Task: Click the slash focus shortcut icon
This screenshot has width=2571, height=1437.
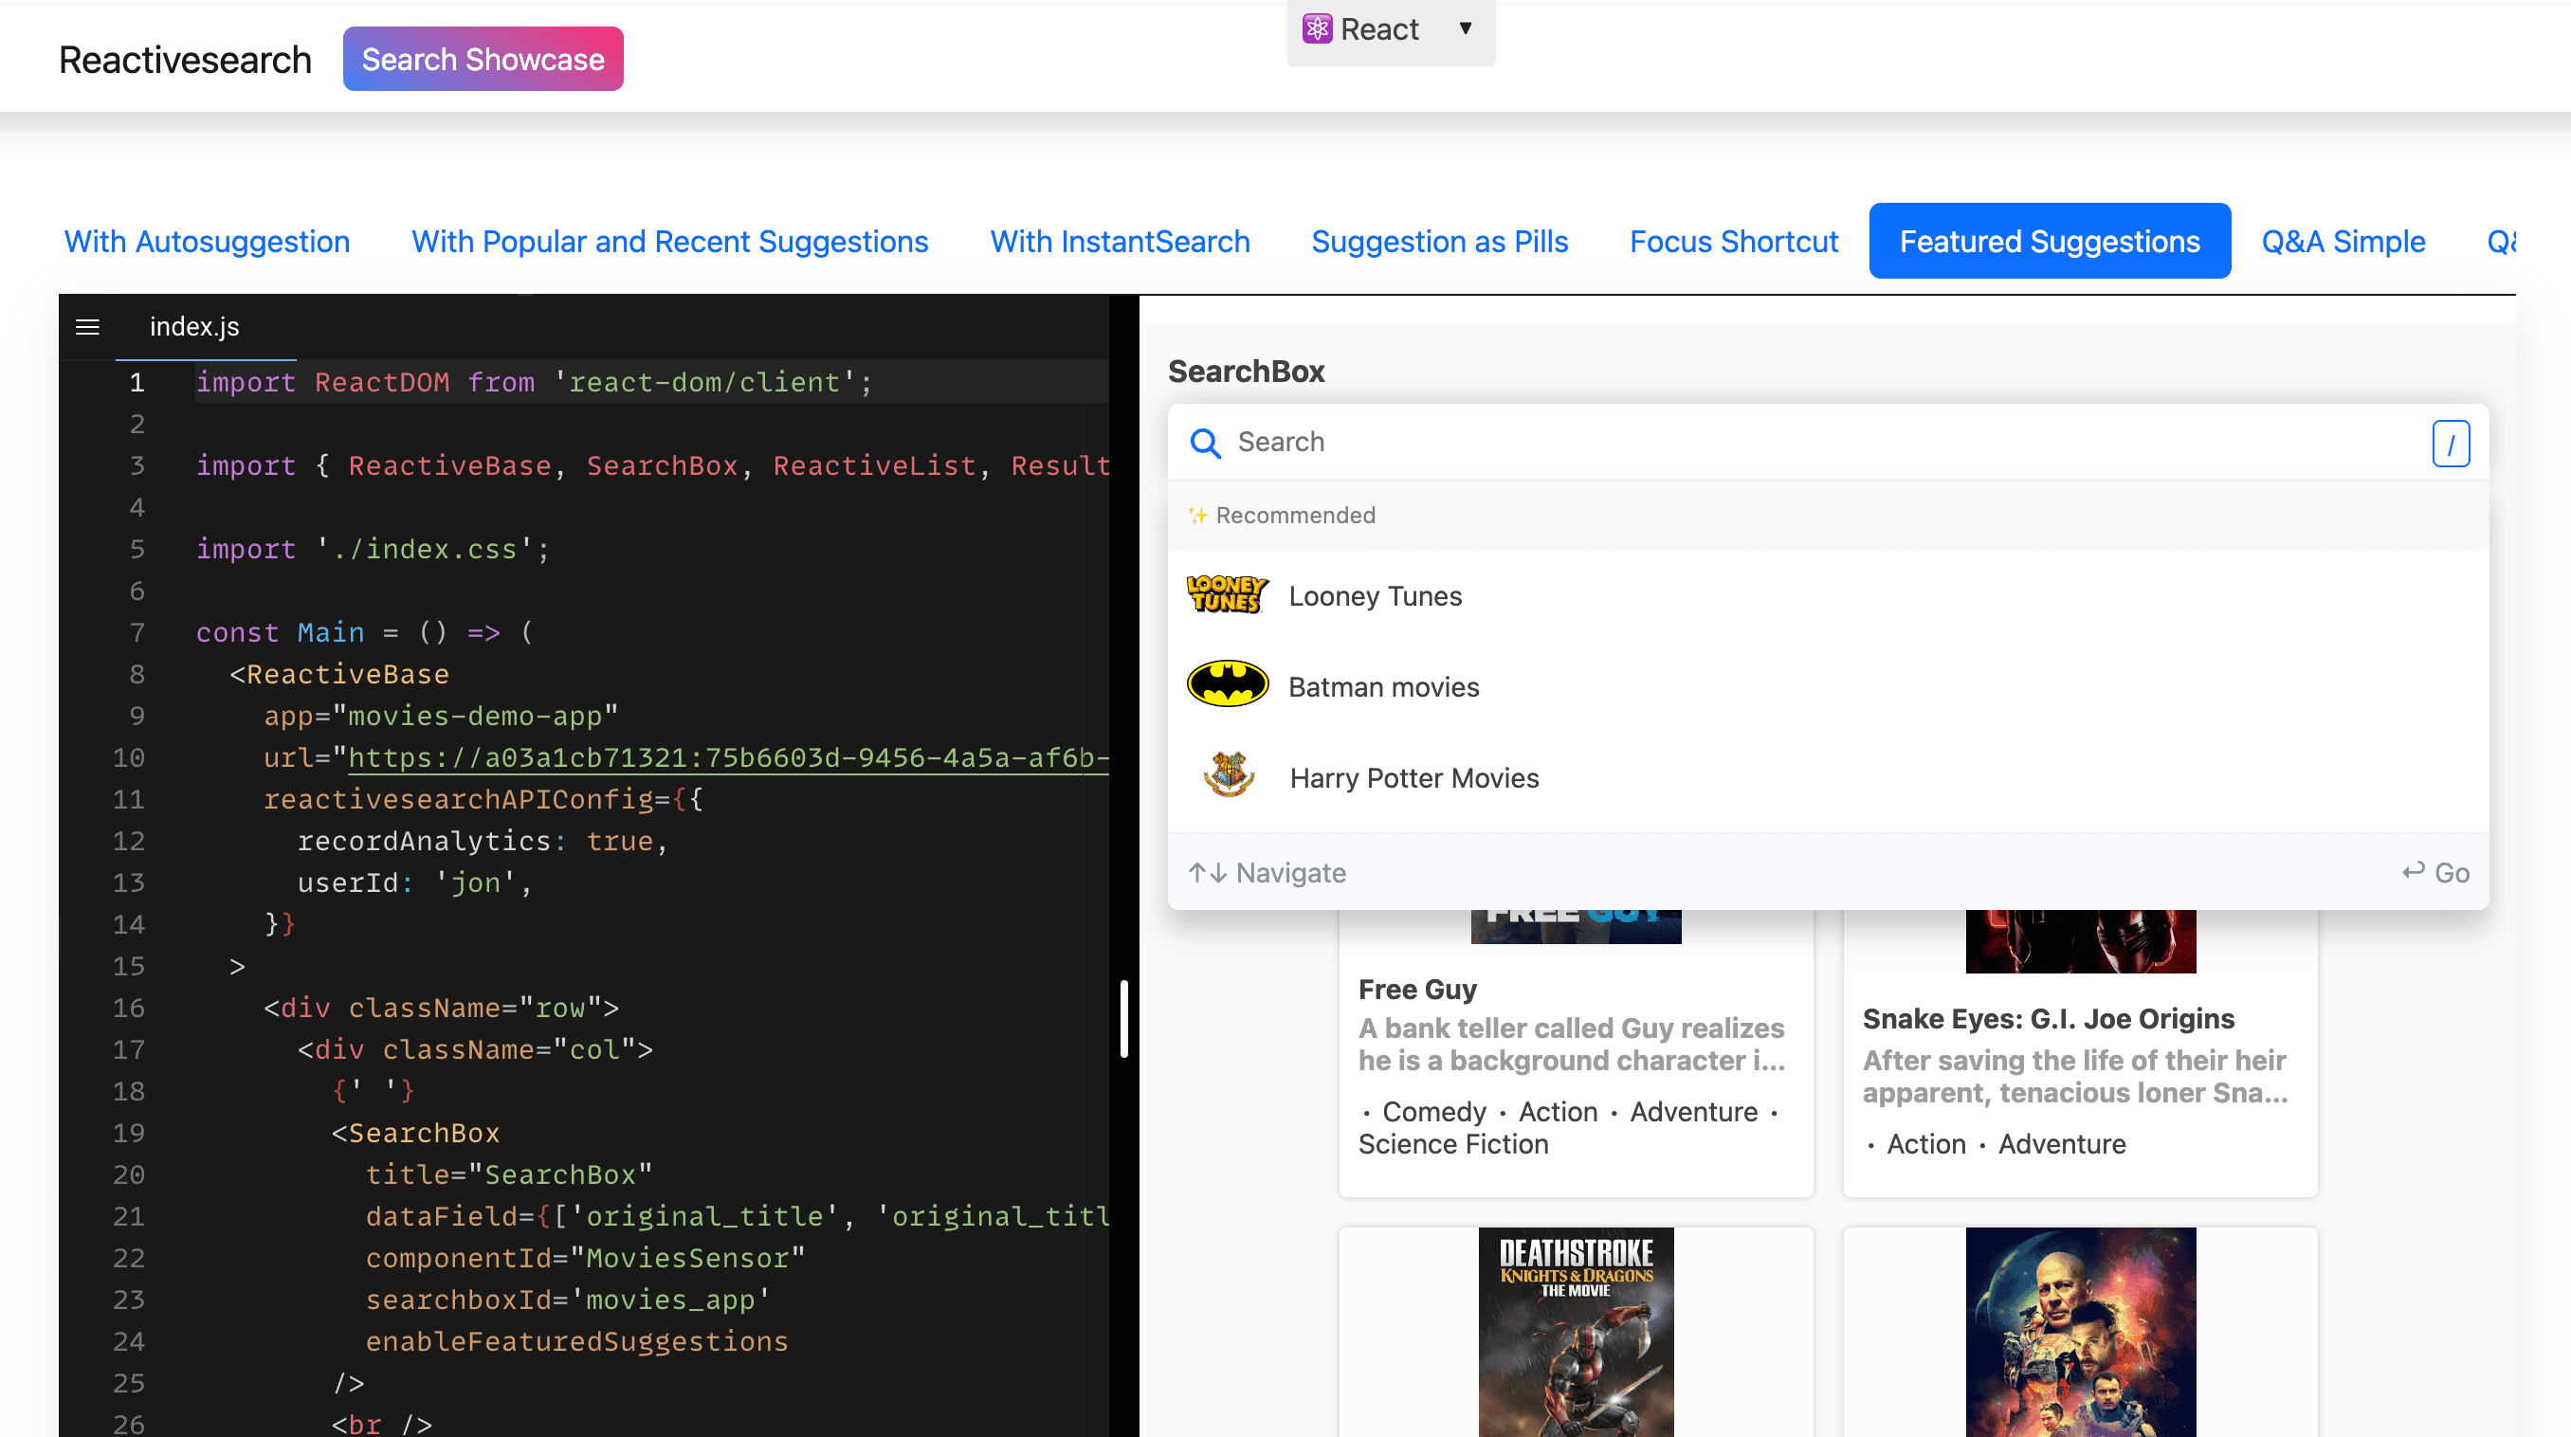Action: tap(2451, 444)
